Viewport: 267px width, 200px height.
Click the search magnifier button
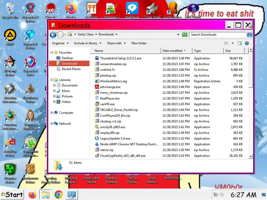click(250, 35)
